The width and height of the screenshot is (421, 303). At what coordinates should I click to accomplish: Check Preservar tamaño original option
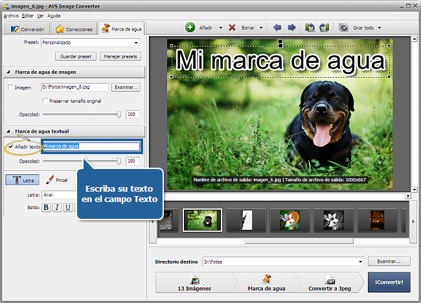[45, 101]
